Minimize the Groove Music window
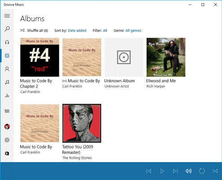The width and height of the screenshot is (222, 180). 190,4
